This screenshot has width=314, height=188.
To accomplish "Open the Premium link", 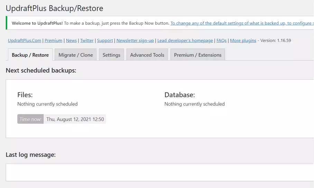I will 53,41.
